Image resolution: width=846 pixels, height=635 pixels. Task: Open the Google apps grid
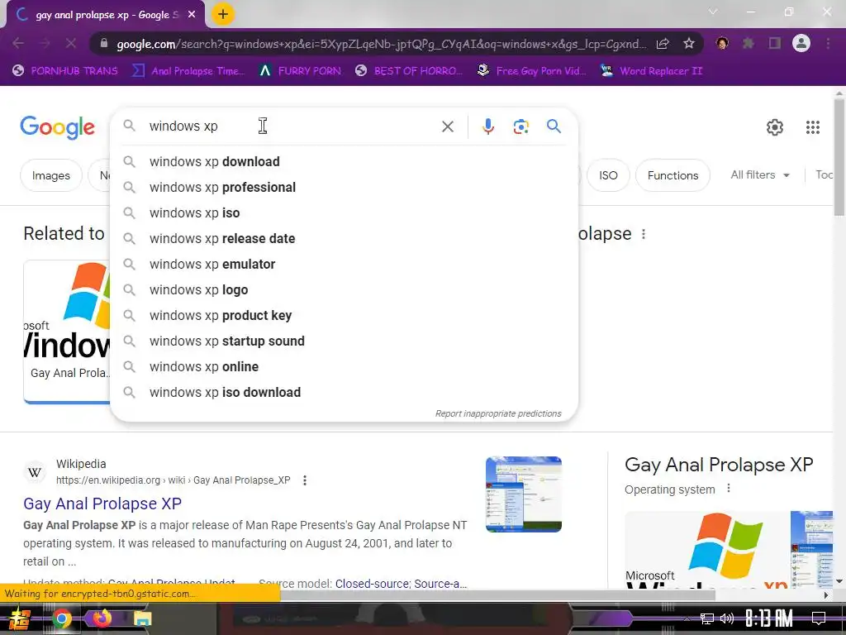tap(813, 127)
